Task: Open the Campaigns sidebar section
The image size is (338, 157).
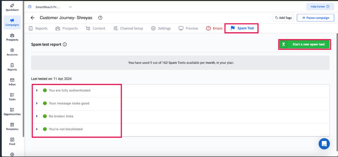Action: [x=12, y=22]
